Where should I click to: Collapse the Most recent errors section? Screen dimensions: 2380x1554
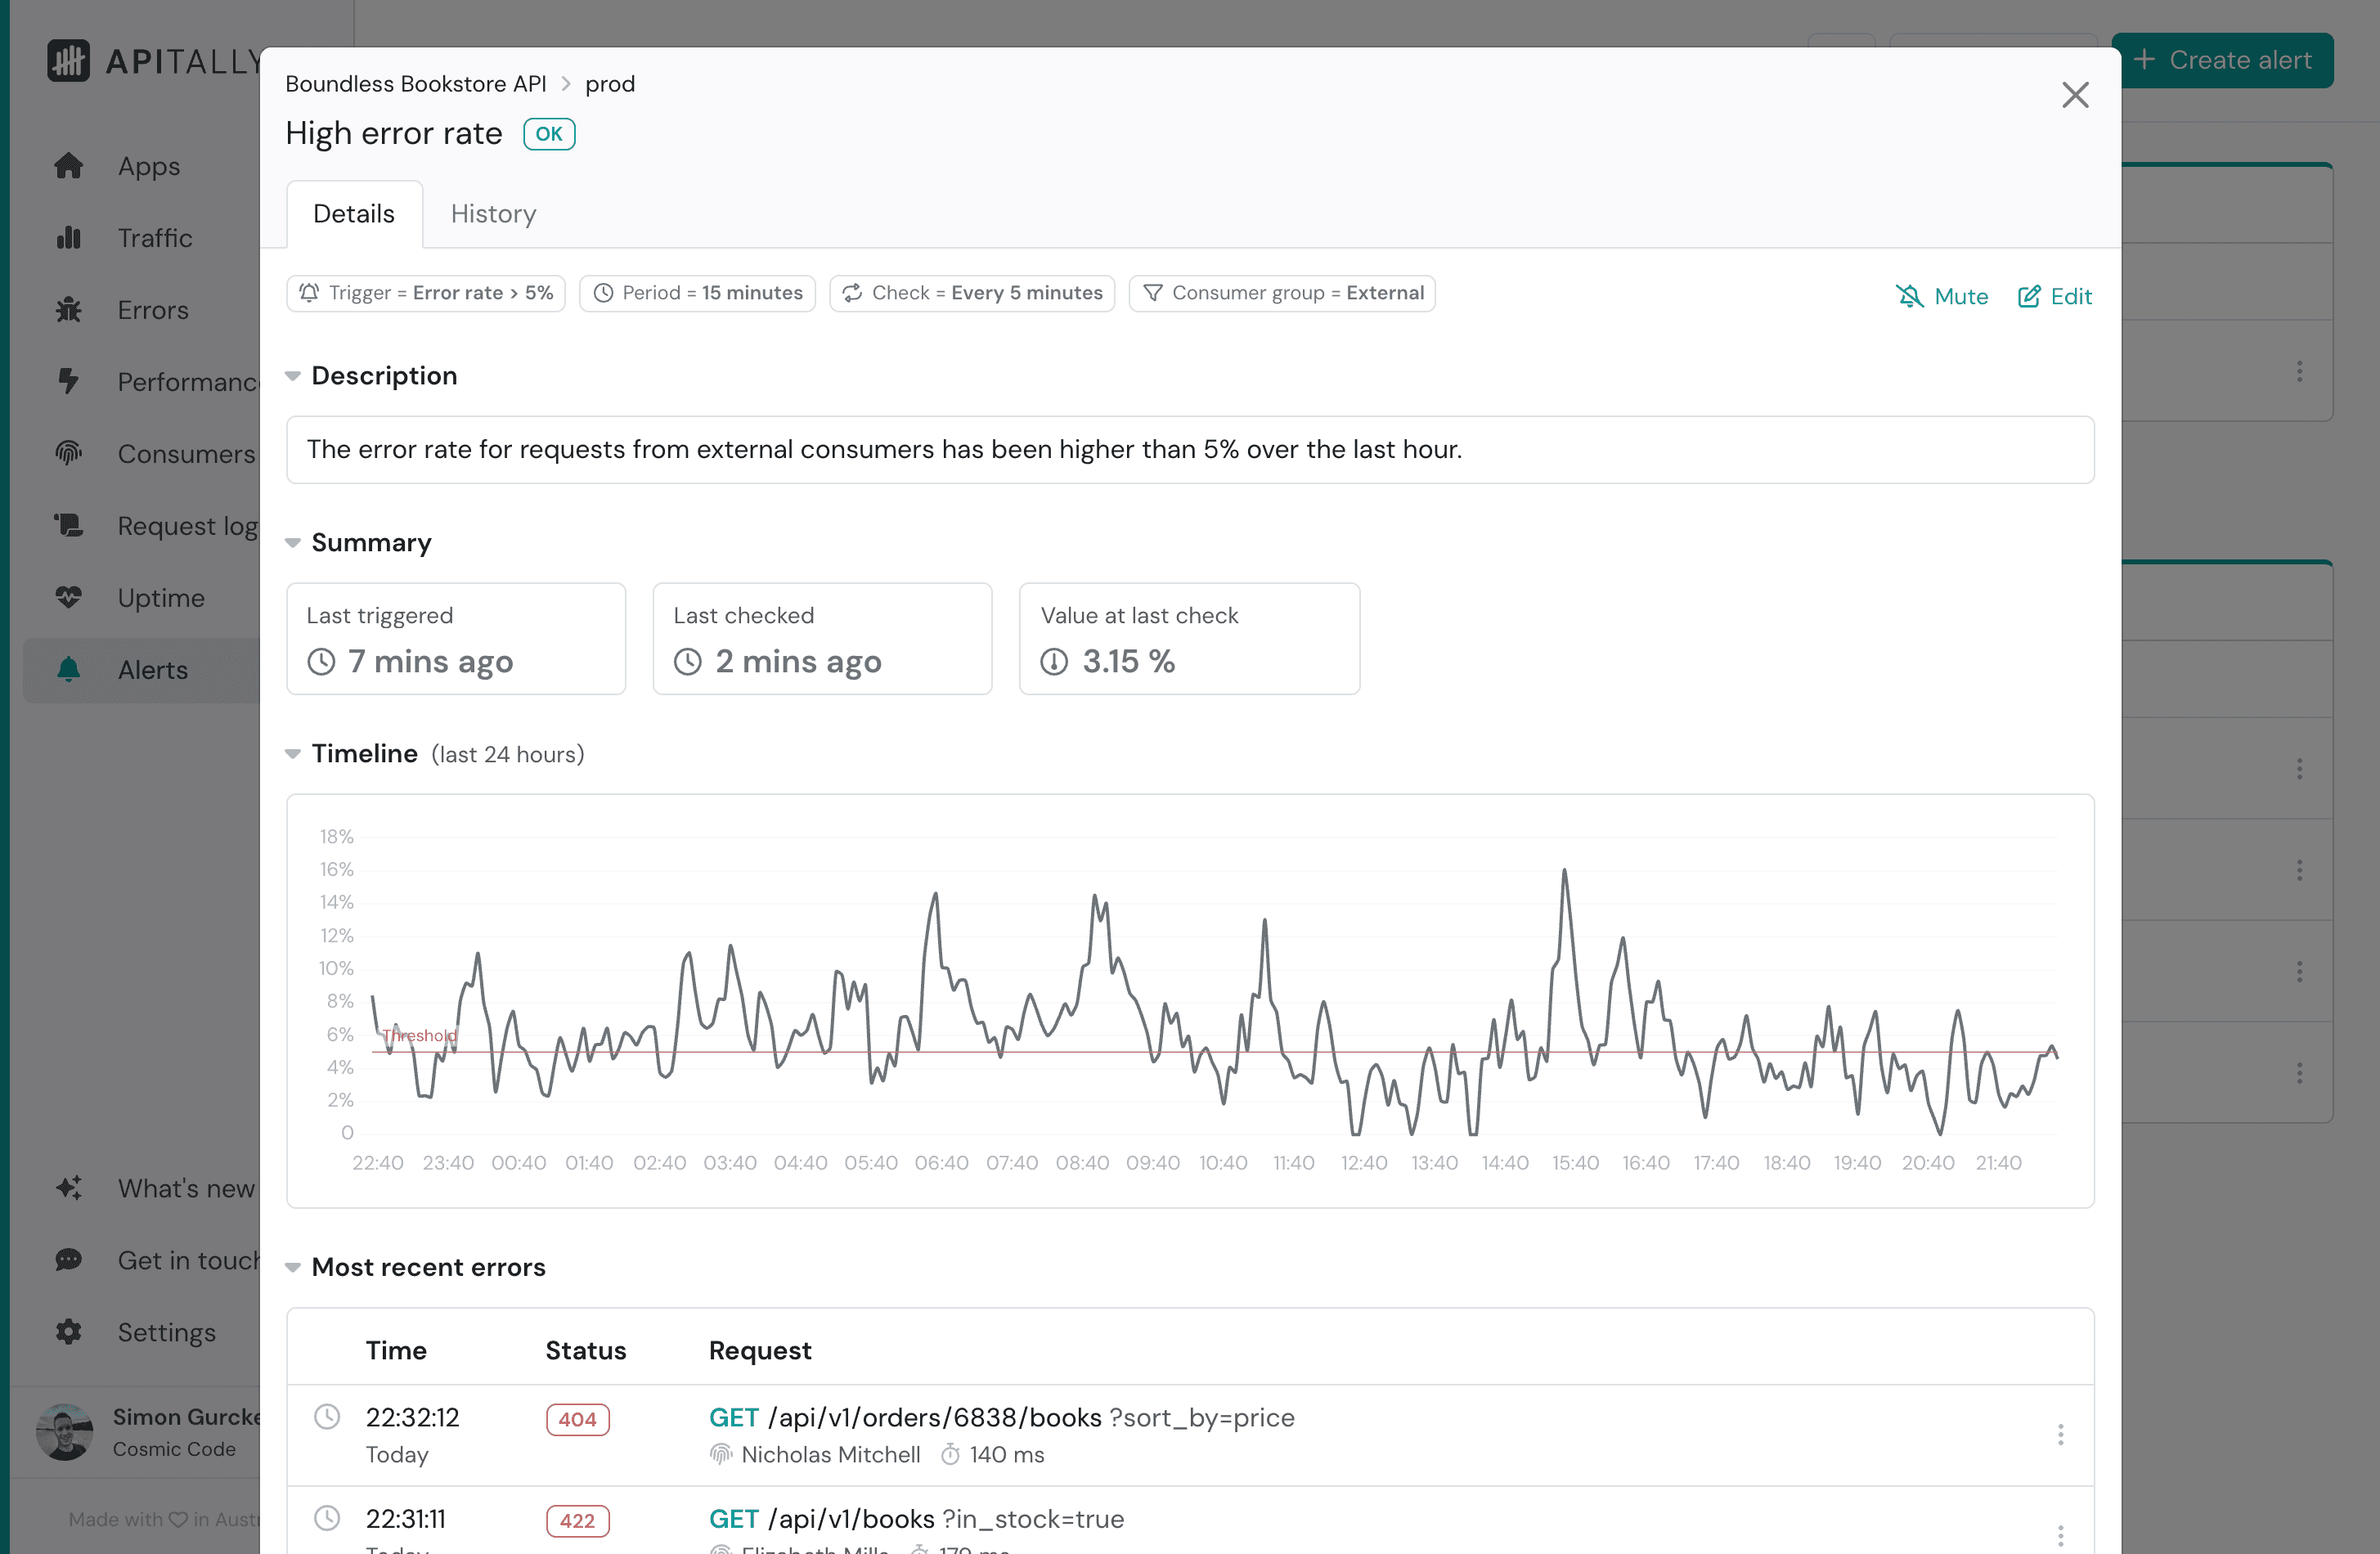point(293,1268)
